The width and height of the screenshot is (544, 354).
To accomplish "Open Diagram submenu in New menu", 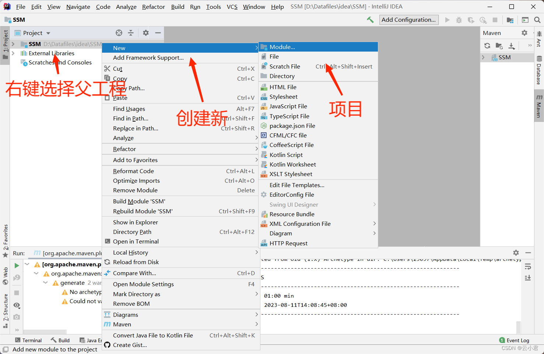I will (319, 233).
